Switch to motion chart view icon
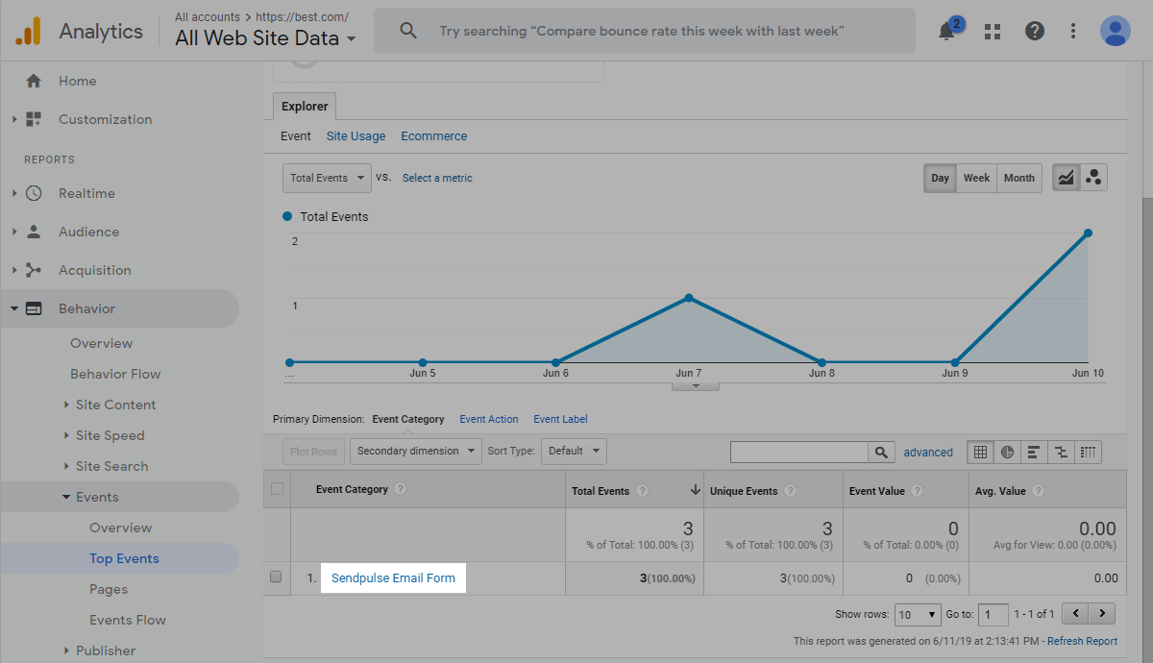The image size is (1153, 663). pos(1093,178)
